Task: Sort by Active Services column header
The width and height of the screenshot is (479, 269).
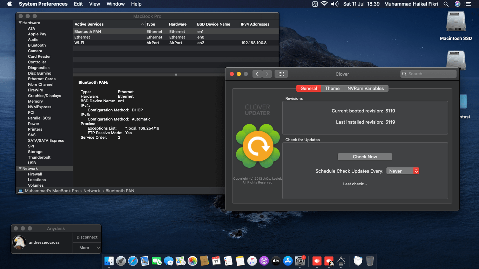Action: tap(109, 24)
